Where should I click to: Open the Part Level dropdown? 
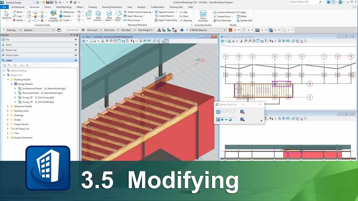[x=94, y=30]
